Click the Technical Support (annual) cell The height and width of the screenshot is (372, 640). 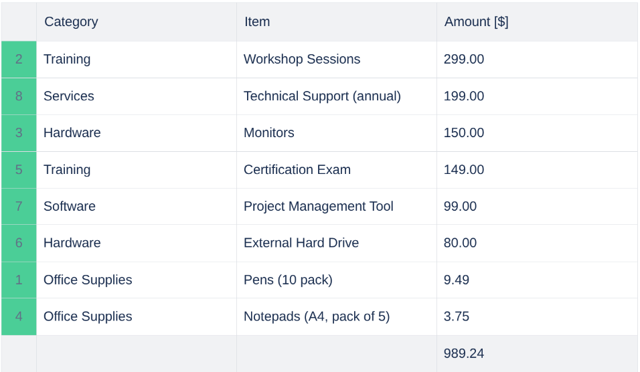tap(322, 96)
